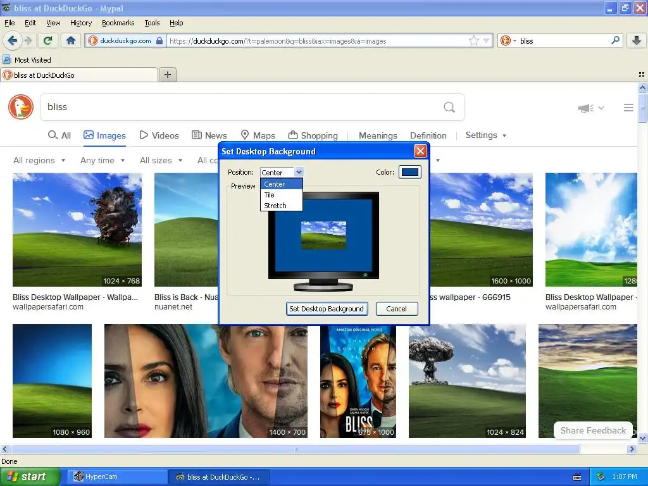
Task: Open the DuckDuckGo hamburger menu
Action: (x=628, y=108)
